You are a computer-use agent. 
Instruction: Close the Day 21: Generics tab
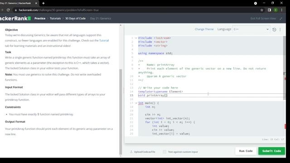[x=36, y=3]
